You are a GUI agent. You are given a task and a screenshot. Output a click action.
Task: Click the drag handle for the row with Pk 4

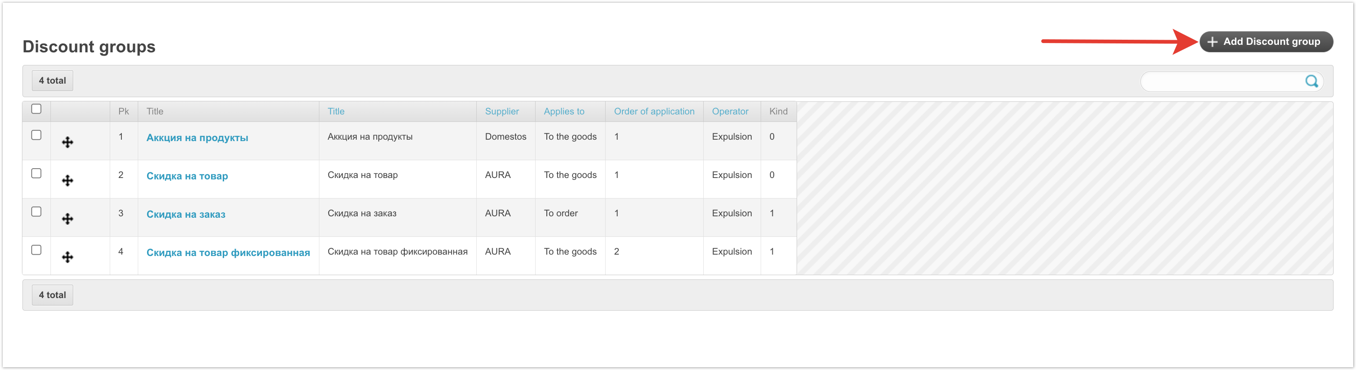tap(67, 257)
